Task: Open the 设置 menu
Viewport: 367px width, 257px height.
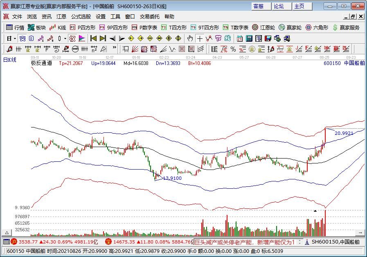Action: pos(101,17)
